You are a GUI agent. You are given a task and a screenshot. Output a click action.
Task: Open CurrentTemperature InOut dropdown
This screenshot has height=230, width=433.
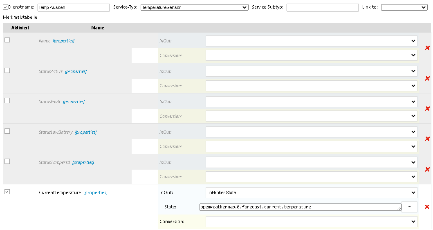point(311,192)
